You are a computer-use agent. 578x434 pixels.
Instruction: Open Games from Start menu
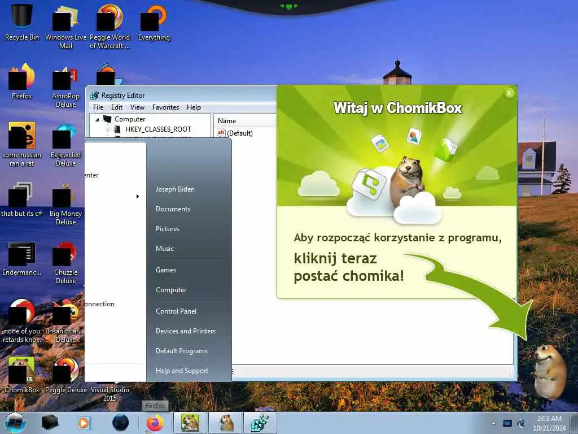pos(166,270)
